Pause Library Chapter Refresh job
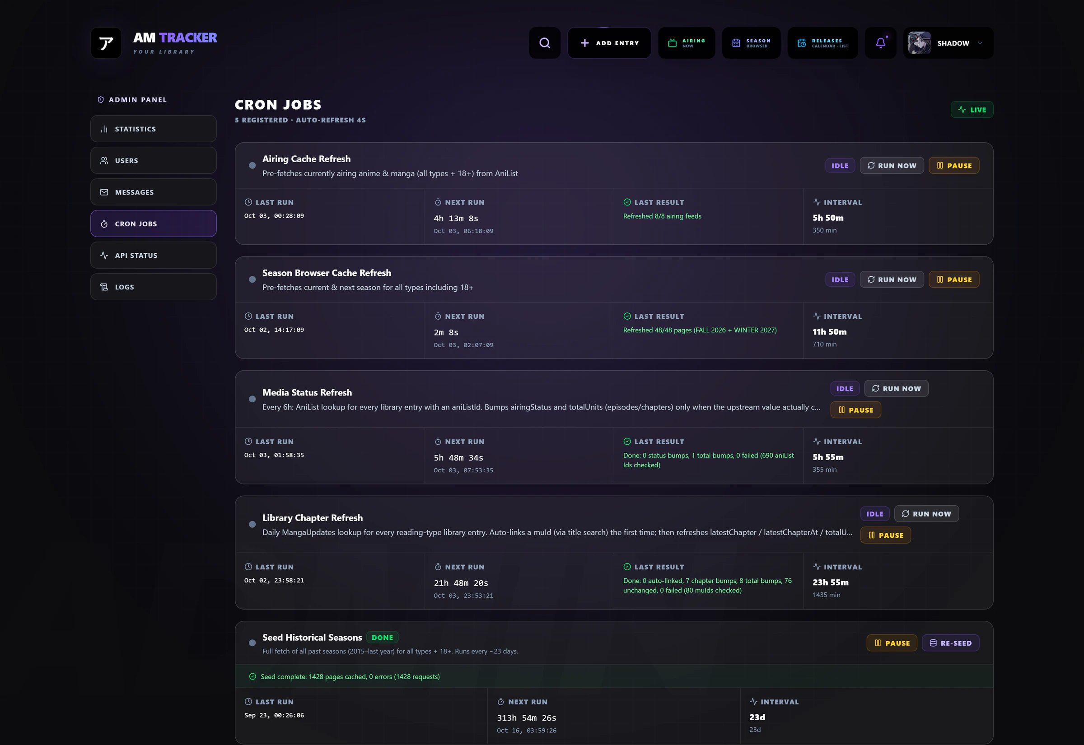This screenshot has height=745, width=1084. point(885,535)
